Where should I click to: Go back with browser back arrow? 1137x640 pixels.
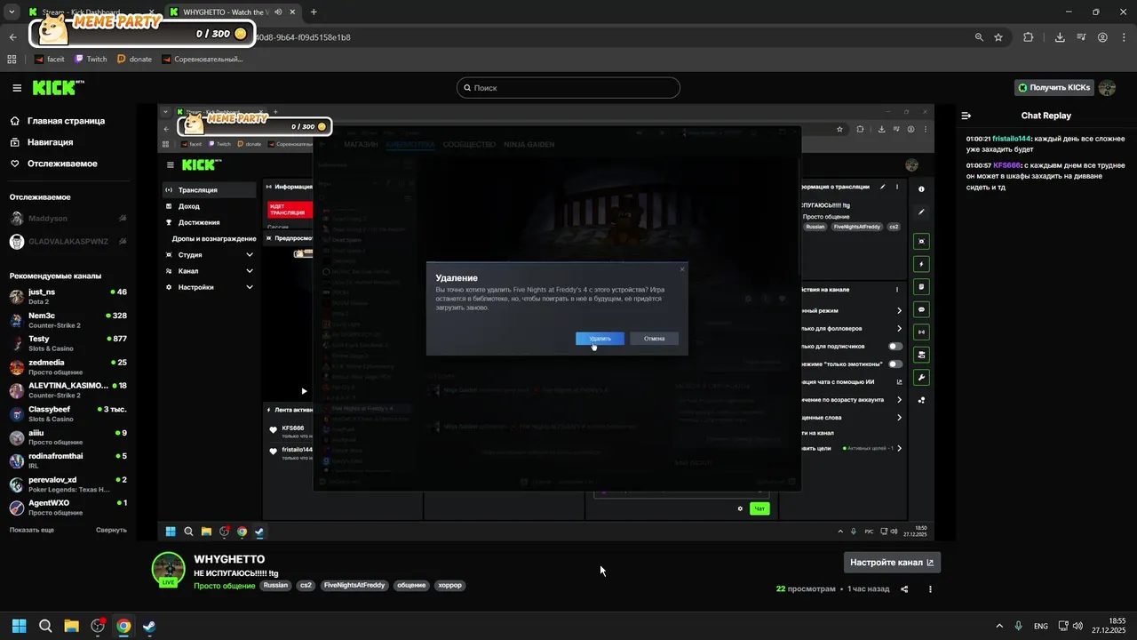click(x=12, y=37)
